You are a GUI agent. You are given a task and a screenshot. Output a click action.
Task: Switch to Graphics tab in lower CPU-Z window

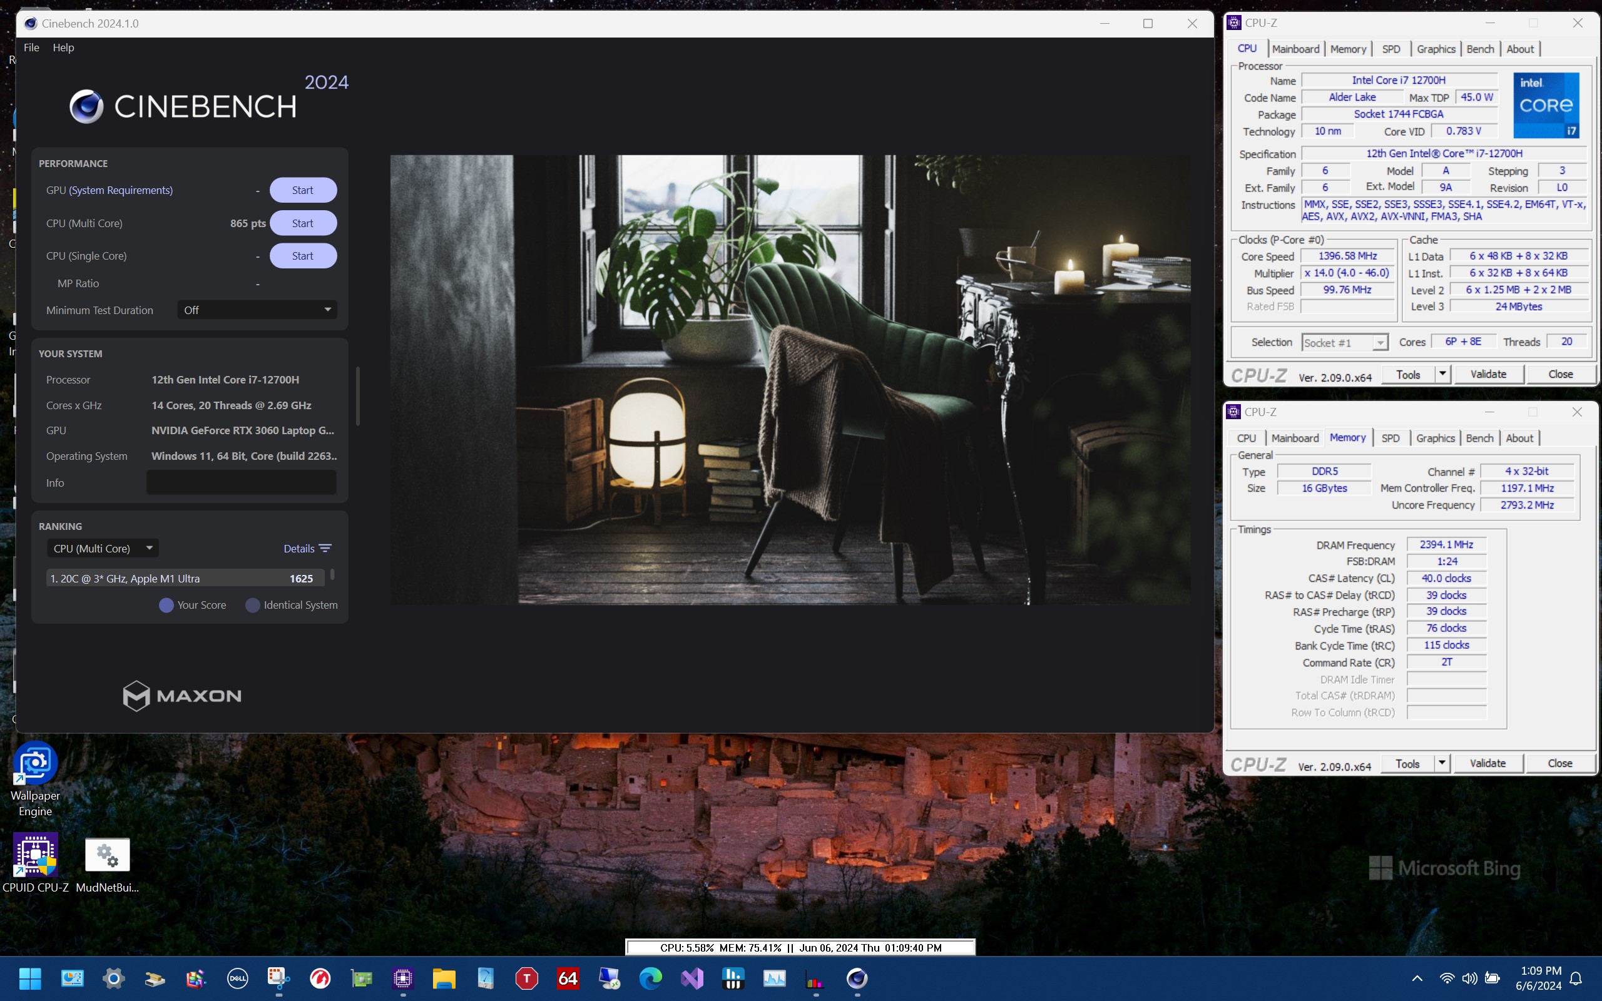pyautogui.click(x=1435, y=439)
